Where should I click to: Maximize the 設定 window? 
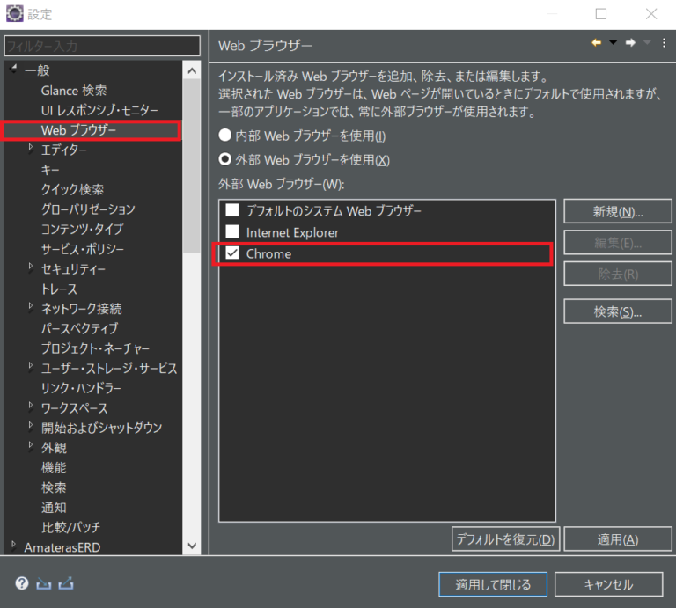coord(601,14)
